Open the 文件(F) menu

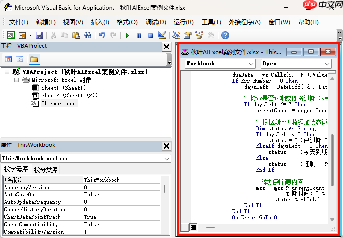pos(19,22)
